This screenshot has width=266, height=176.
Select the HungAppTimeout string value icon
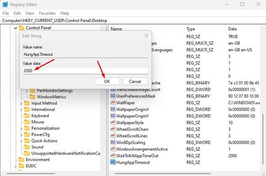click(113, 162)
